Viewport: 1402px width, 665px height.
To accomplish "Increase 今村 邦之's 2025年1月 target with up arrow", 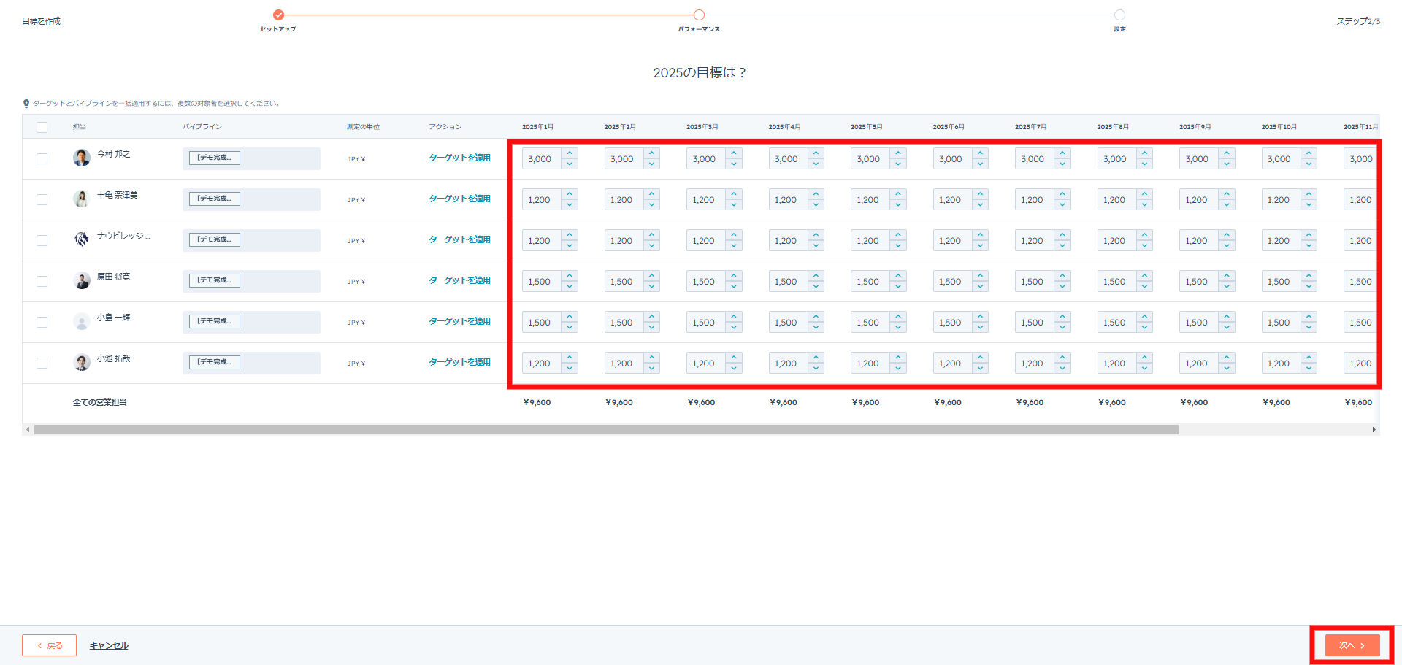I will click(570, 153).
